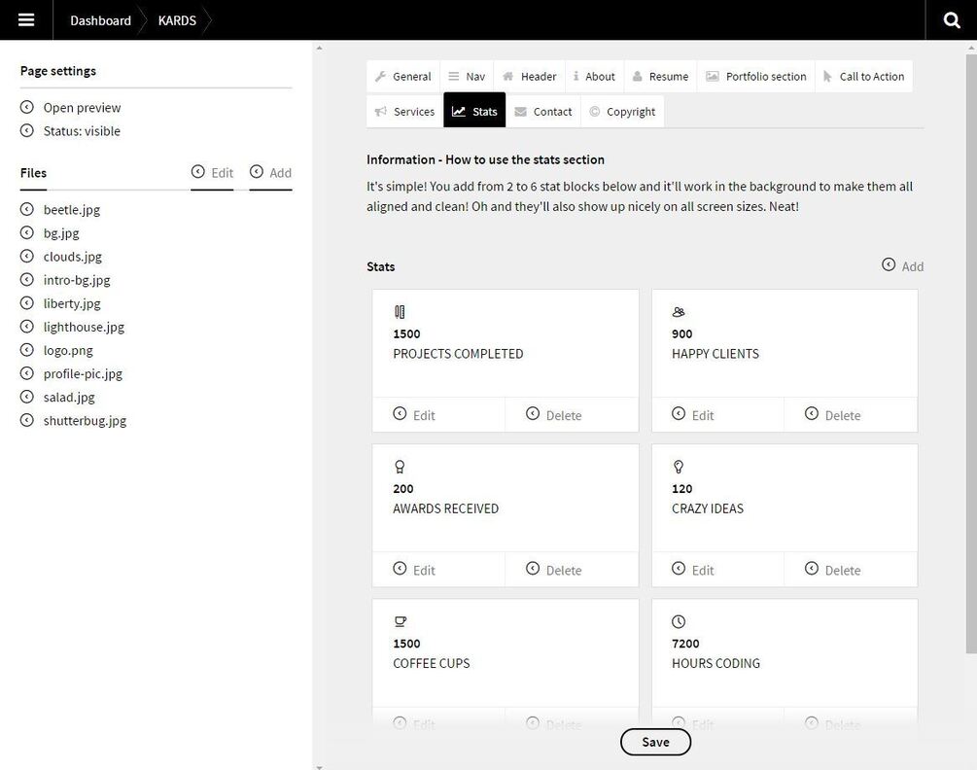
Task: Toggle the page status visibility
Action: coord(82,131)
